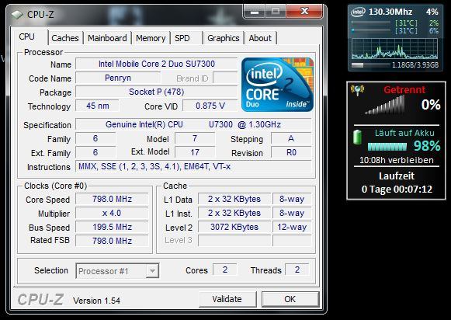Click the Multiplier value x 4.0
Screen dimensions: 451x320
click(112, 214)
